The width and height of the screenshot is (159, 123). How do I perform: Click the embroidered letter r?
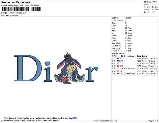click(x=92, y=74)
